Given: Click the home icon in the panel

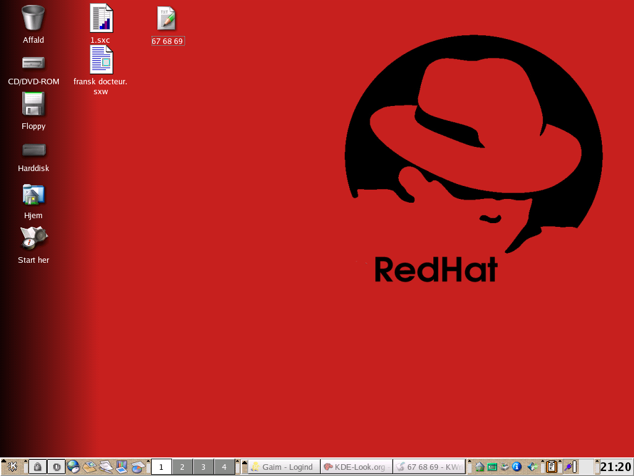Looking at the screenshot, I should [x=480, y=467].
